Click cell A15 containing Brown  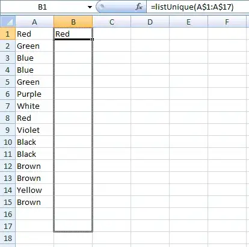[34, 202]
